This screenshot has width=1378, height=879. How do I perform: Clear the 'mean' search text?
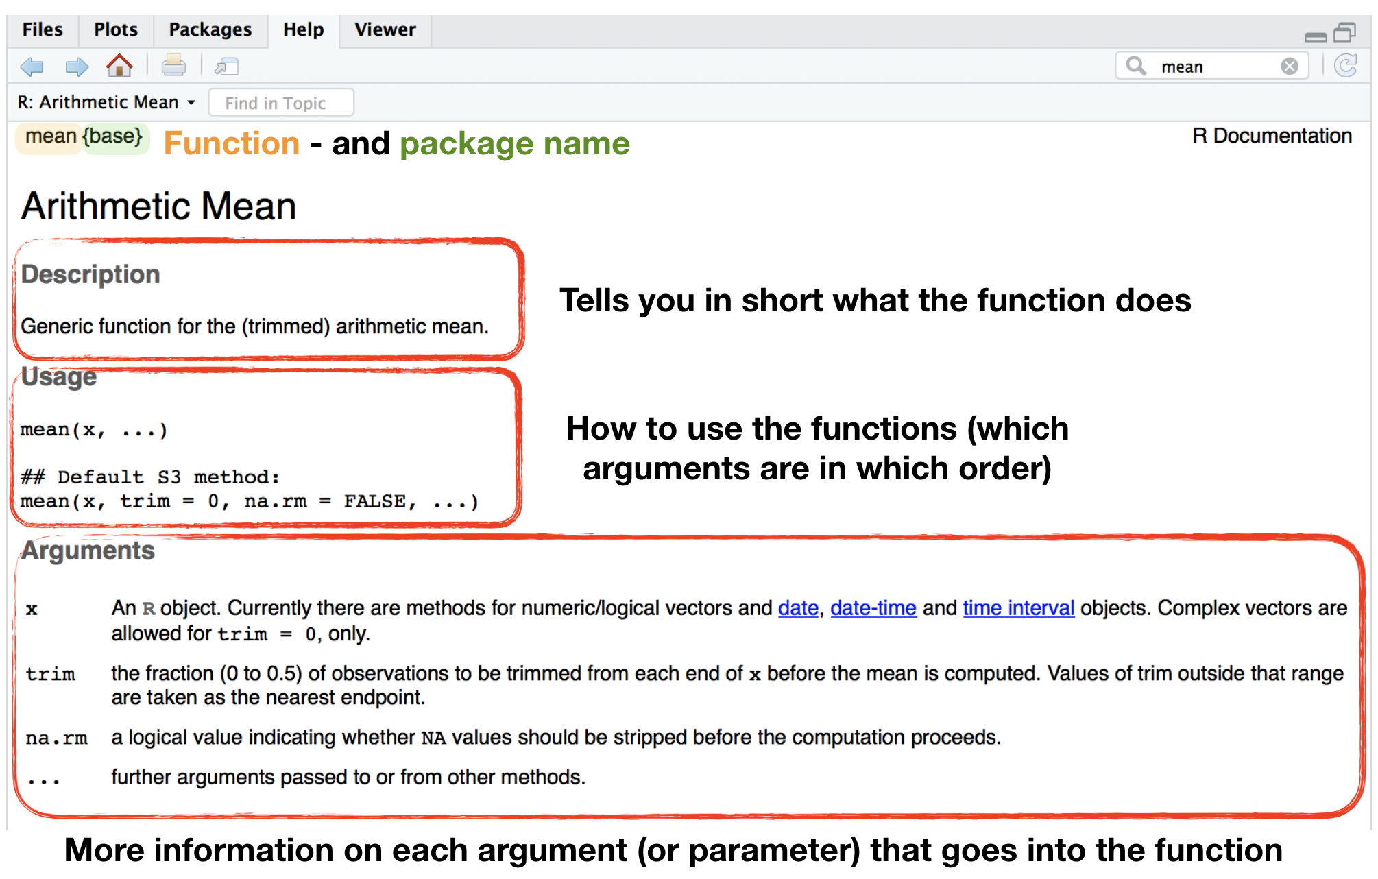[x=1289, y=67]
